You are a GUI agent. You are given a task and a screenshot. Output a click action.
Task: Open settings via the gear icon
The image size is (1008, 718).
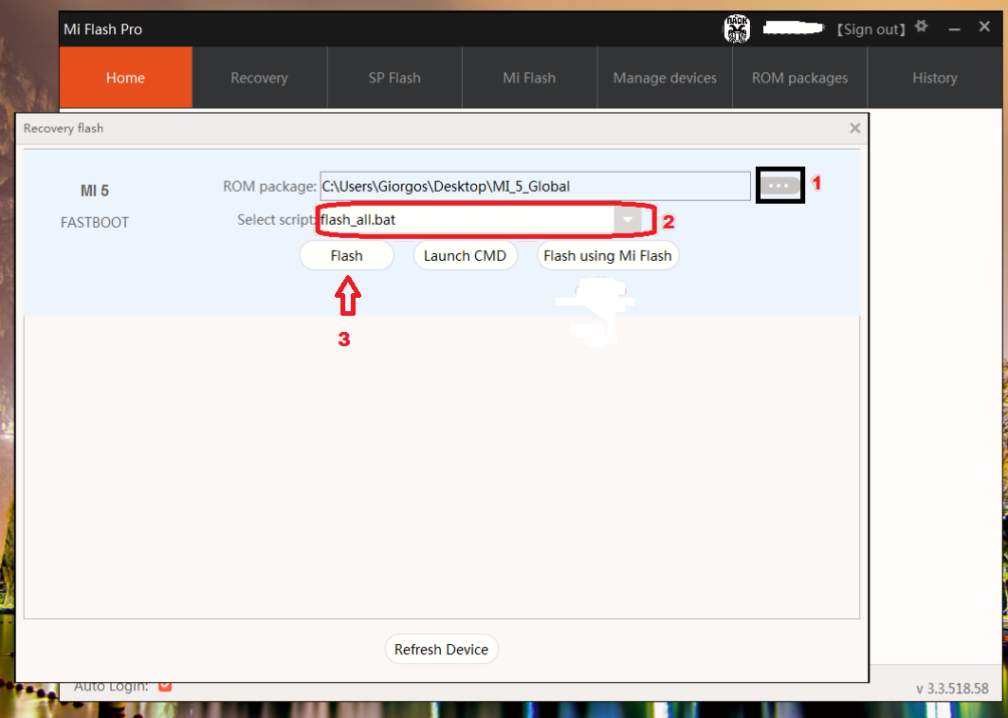(x=921, y=27)
